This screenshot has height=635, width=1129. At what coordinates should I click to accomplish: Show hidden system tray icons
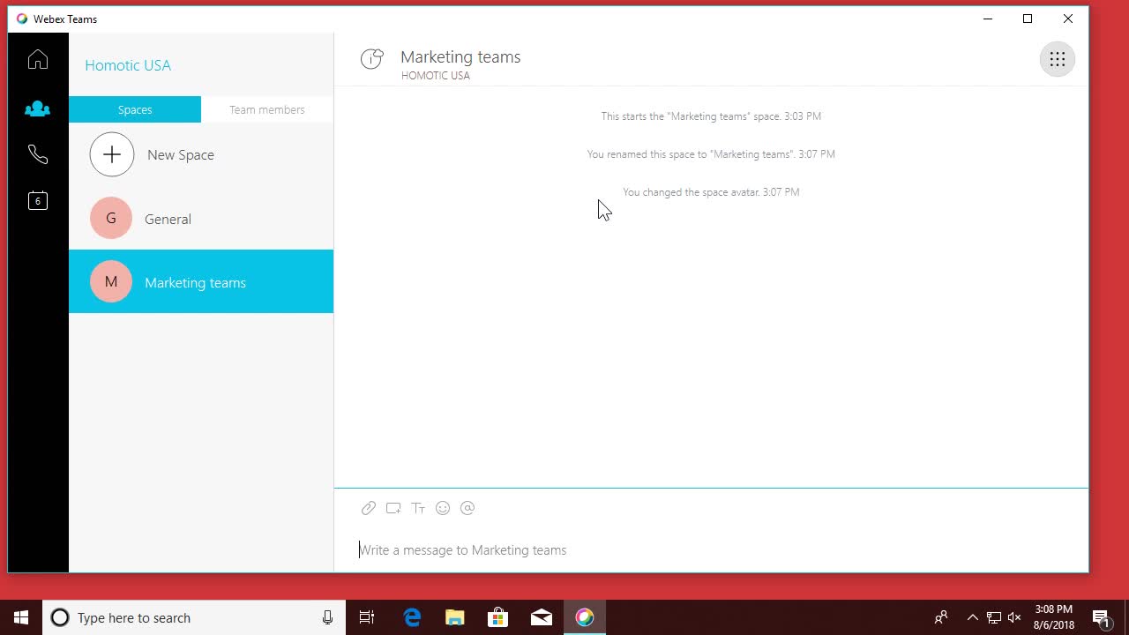point(972,617)
